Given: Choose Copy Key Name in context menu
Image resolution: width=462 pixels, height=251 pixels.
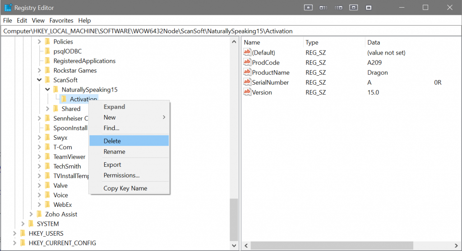Looking at the screenshot, I should click(x=129, y=188).
